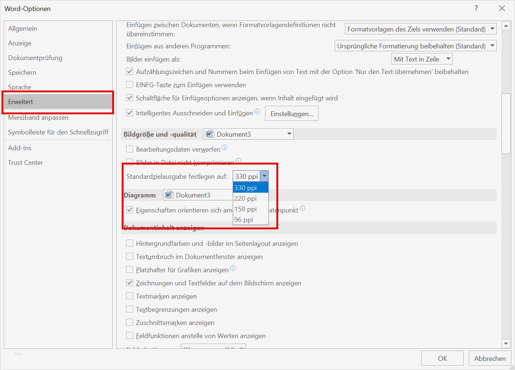The width and height of the screenshot is (515, 370).
Task: Uncheck Zeichnungen und Textfelder auf dem Bildschirm
Action: coord(129,283)
